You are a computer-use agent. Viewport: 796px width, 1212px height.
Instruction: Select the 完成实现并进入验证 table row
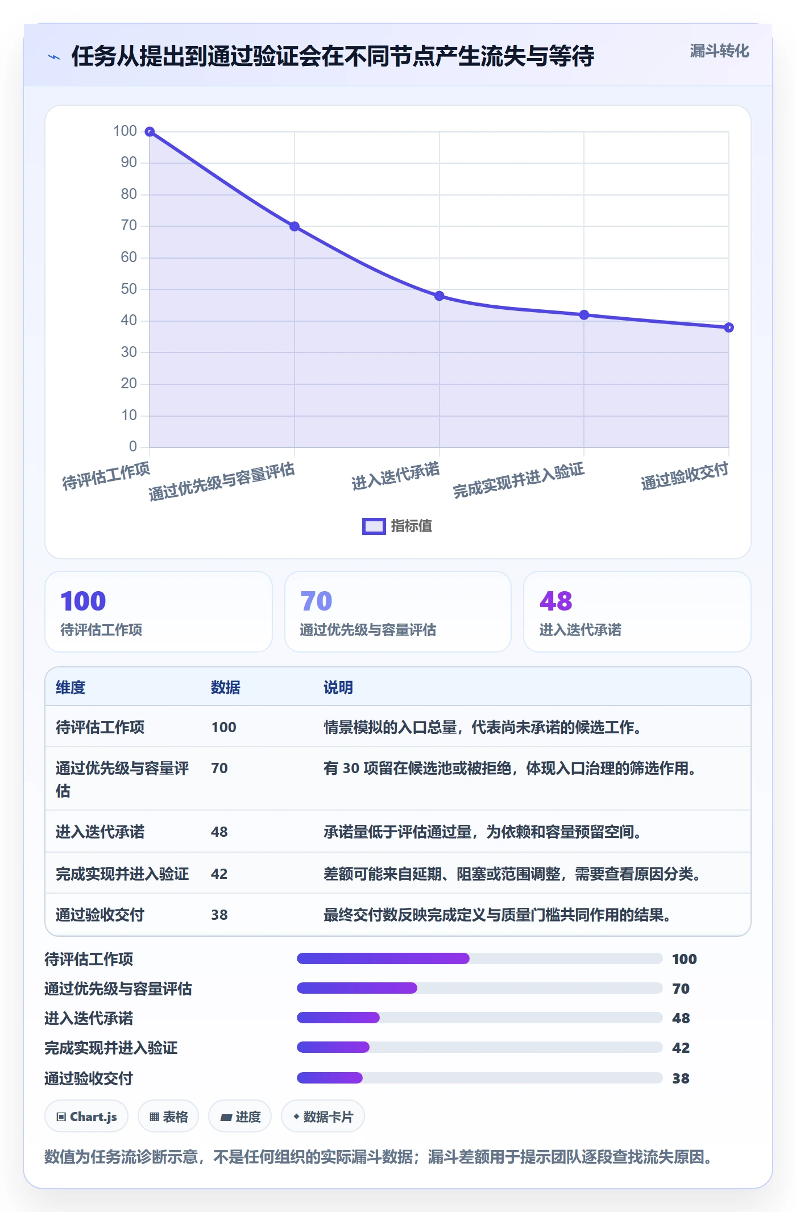click(398, 873)
